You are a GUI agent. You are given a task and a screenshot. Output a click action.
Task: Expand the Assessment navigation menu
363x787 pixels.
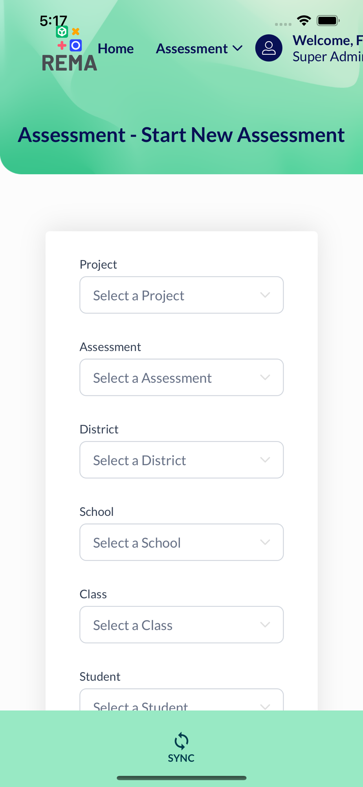pos(192,49)
